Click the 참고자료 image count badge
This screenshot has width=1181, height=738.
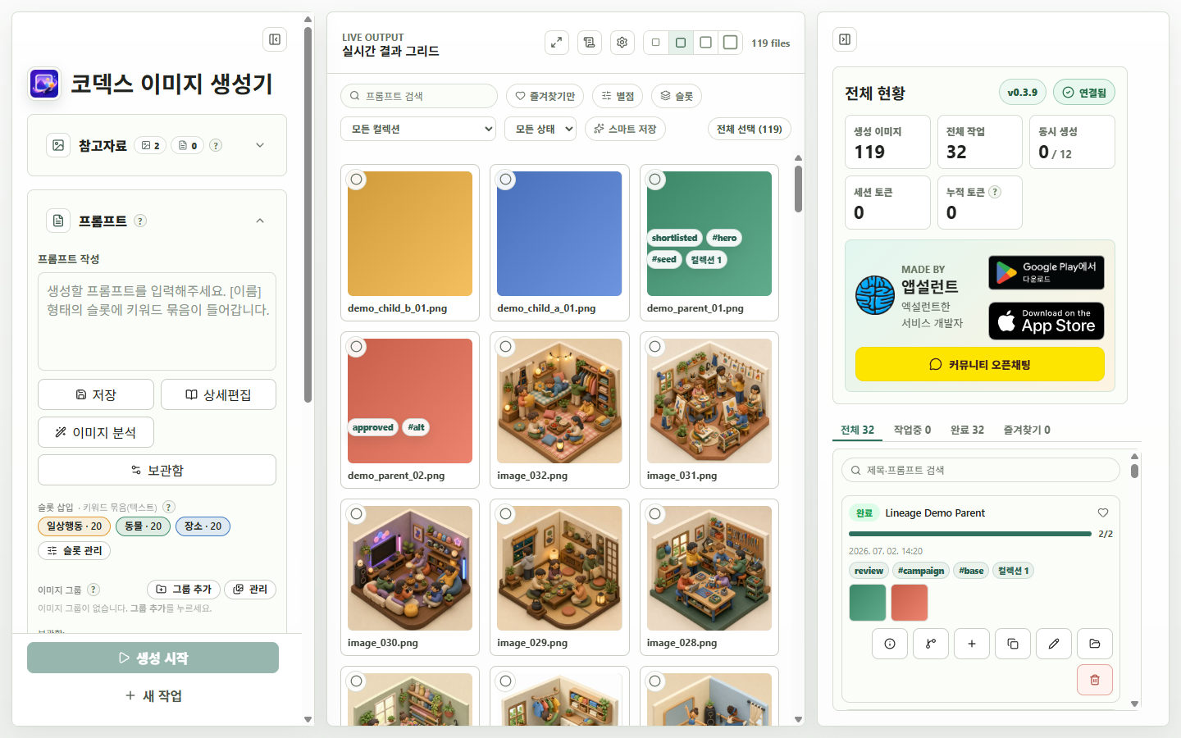point(150,145)
